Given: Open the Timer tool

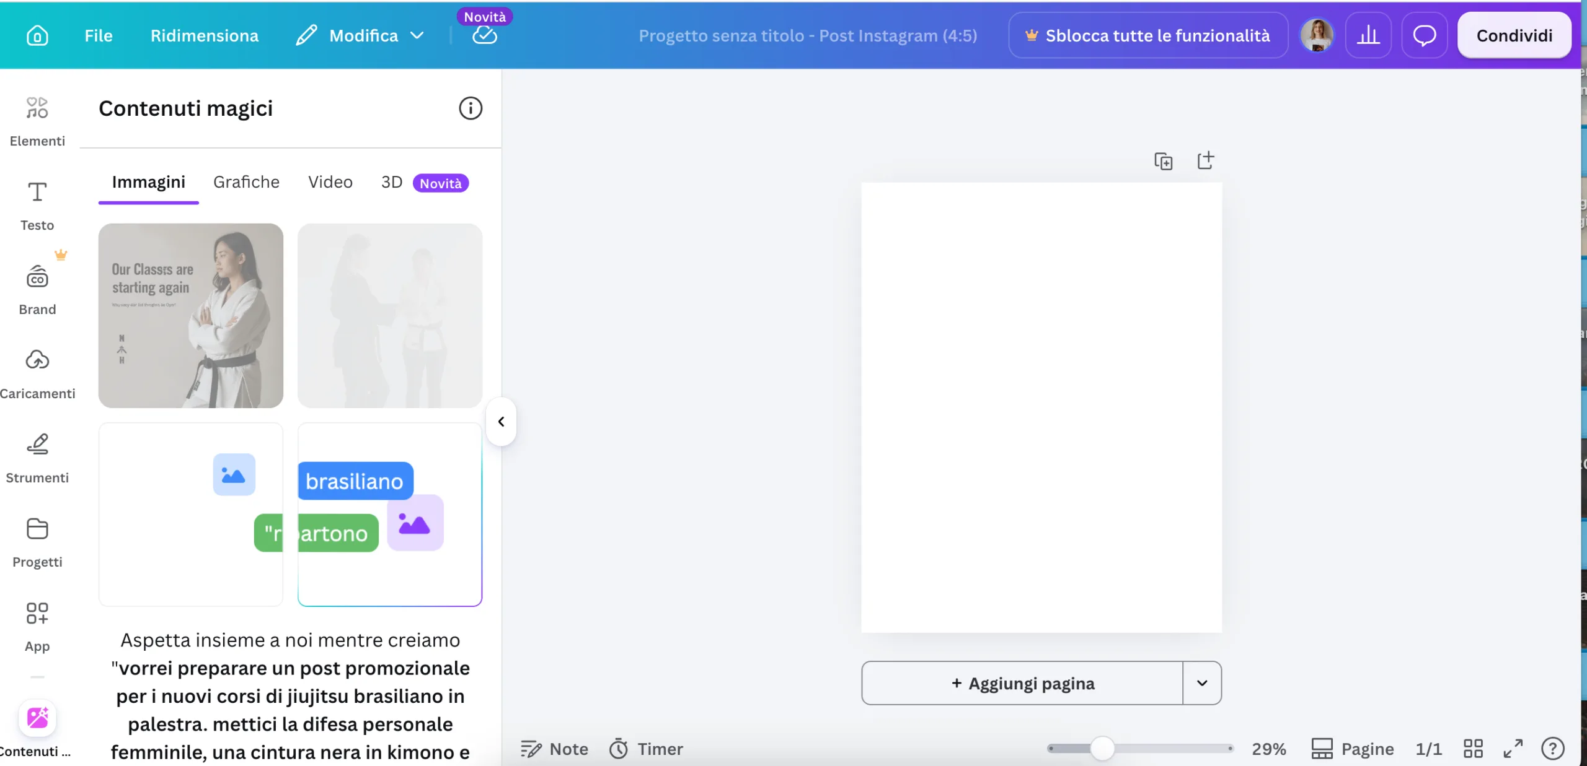Looking at the screenshot, I should pyautogui.click(x=646, y=749).
